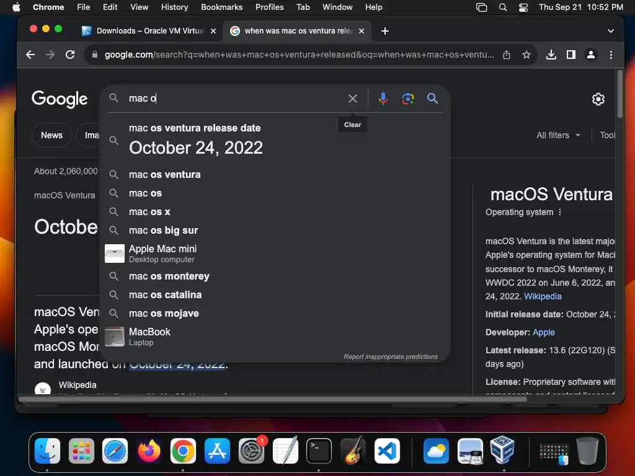Image resolution: width=635 pixels, height=476 pixels.
Task: Select MacBook Laptop entity suggestion
Action: tap(275, 337)
